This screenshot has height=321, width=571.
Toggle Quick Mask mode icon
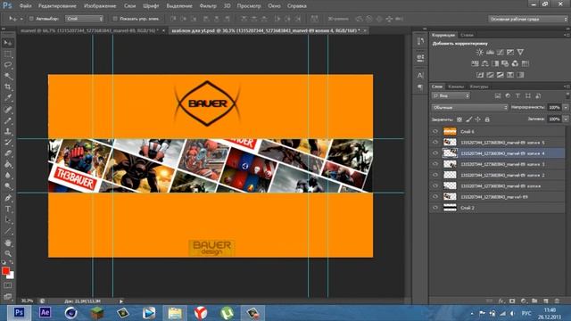point(8,285)
